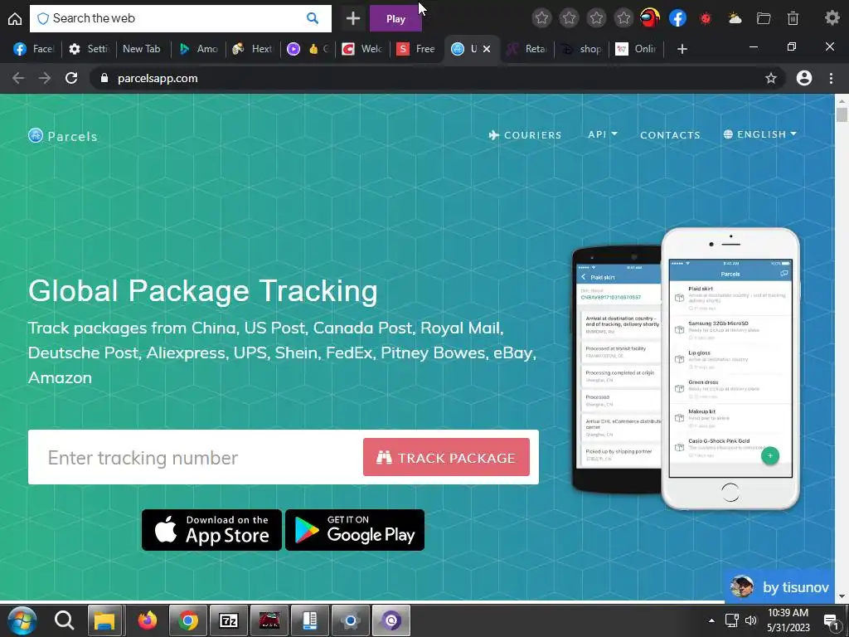849x637 pixels.
Task: Open the settings gear icon at top right
Action: tap(832, 18)
